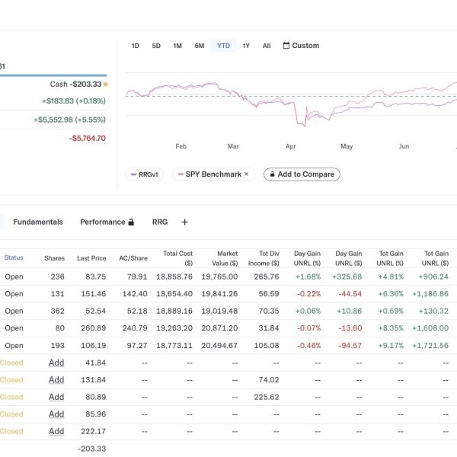Screen dimensions: 457x457
Task: Remove SPY Benchmark with the x icon
Action: [x=246, y=174]
